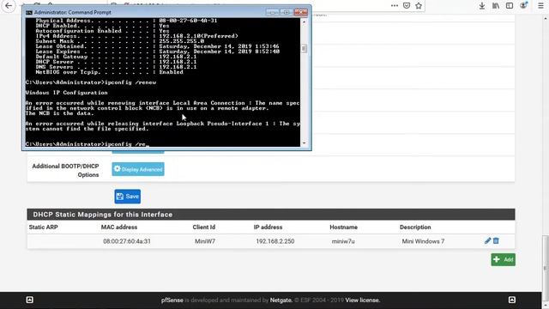Click the IP address column header
The height and width of the screenshot is (309, 549).
268,227
